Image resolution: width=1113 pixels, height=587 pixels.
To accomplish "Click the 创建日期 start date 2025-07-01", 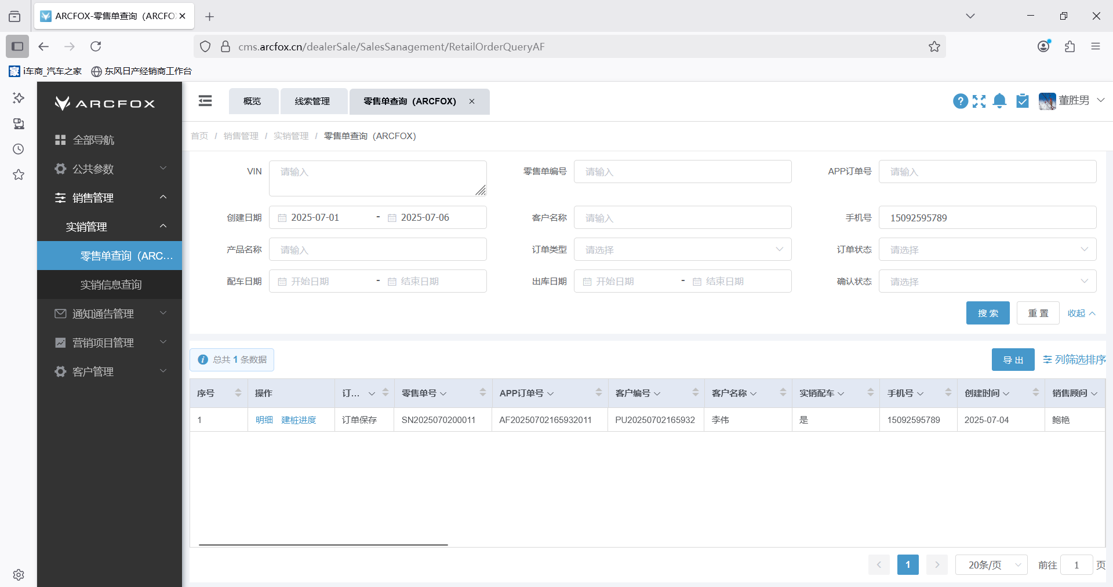I will click(x=315, y=217).
